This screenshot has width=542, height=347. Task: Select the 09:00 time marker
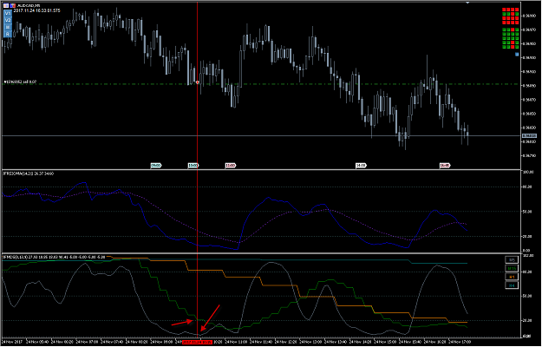click(x=156, y=166)
